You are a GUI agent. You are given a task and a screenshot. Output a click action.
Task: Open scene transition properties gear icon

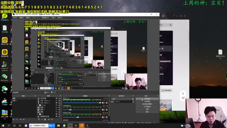[133, 99]
